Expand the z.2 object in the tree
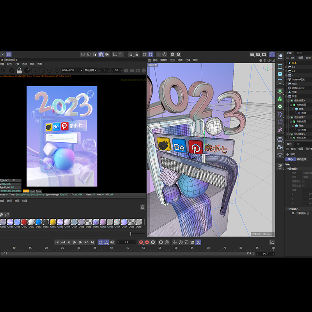Viewport: 312px width, 312px height. (286, 67)
